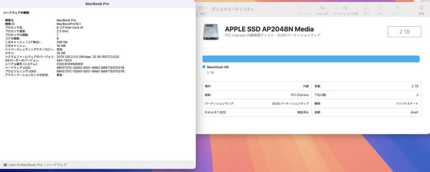Image resolution: width=430 pixels, height=172 pixels.
Task: Select memory value '16 GB'
Action: [x=61, y=53]
